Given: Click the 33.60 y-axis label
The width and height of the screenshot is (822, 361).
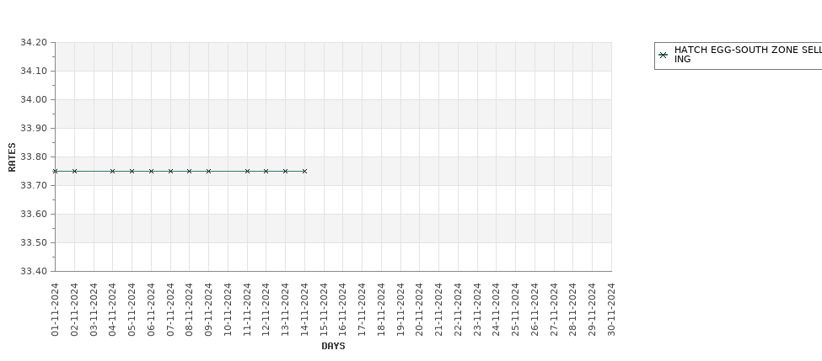Looking at the screenshot, I should click(x=34, y=214).
